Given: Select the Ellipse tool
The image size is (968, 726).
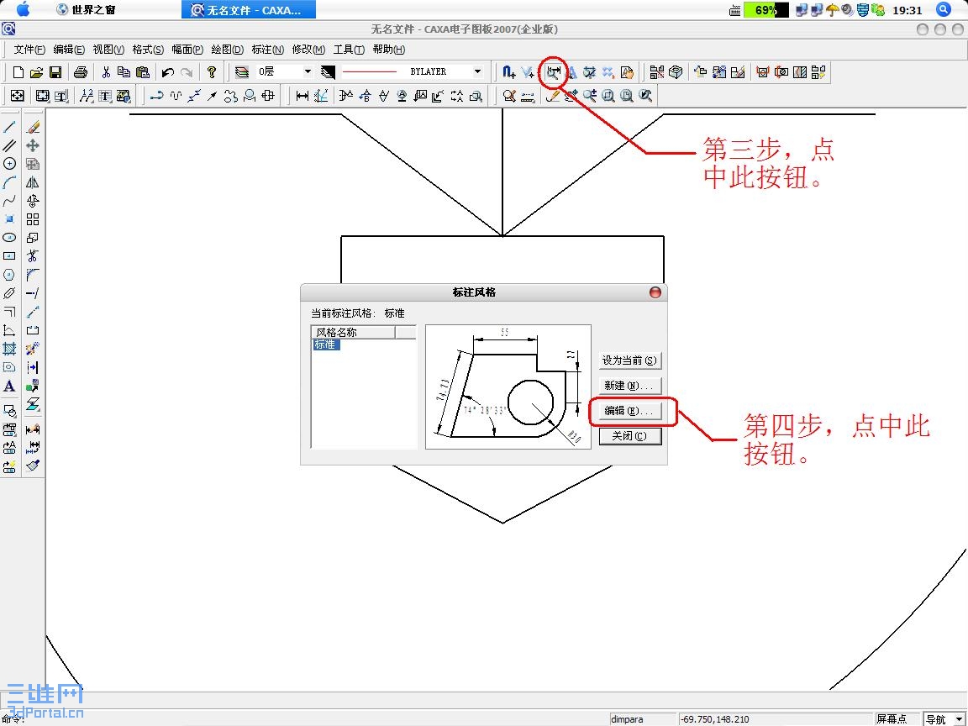Looking at the screenshot, I should pyautogui.click(x=9, y=238).
